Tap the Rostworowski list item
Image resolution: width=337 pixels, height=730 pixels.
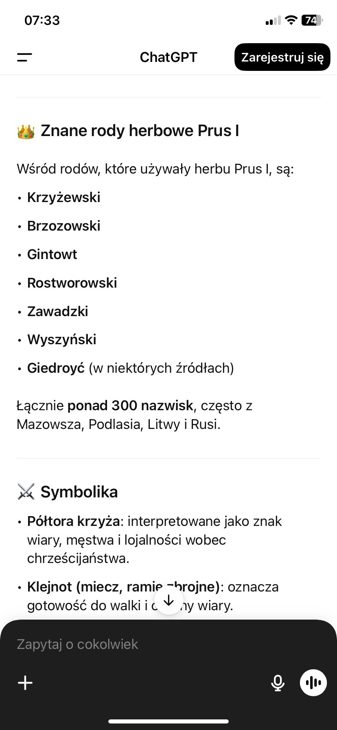click(x=72, y=283)
